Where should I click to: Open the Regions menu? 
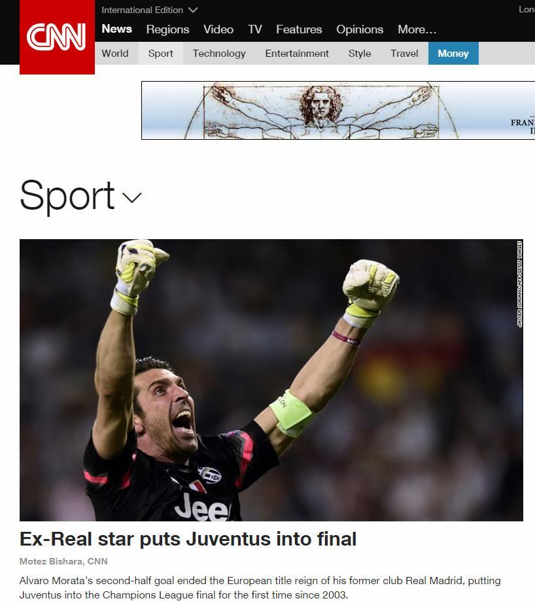coord(167,29)
